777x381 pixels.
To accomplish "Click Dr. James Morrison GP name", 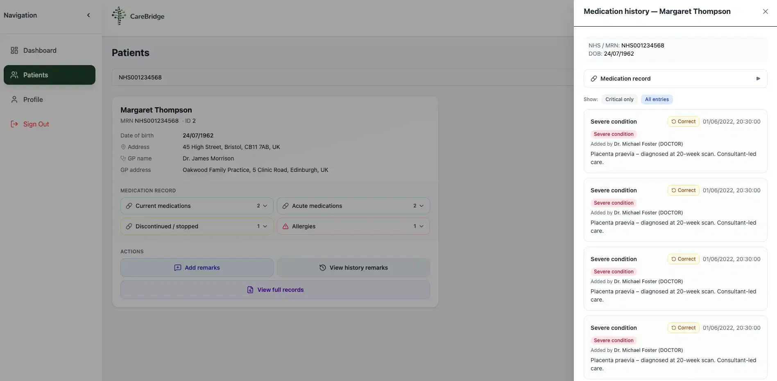I will [x=208, y=158].
